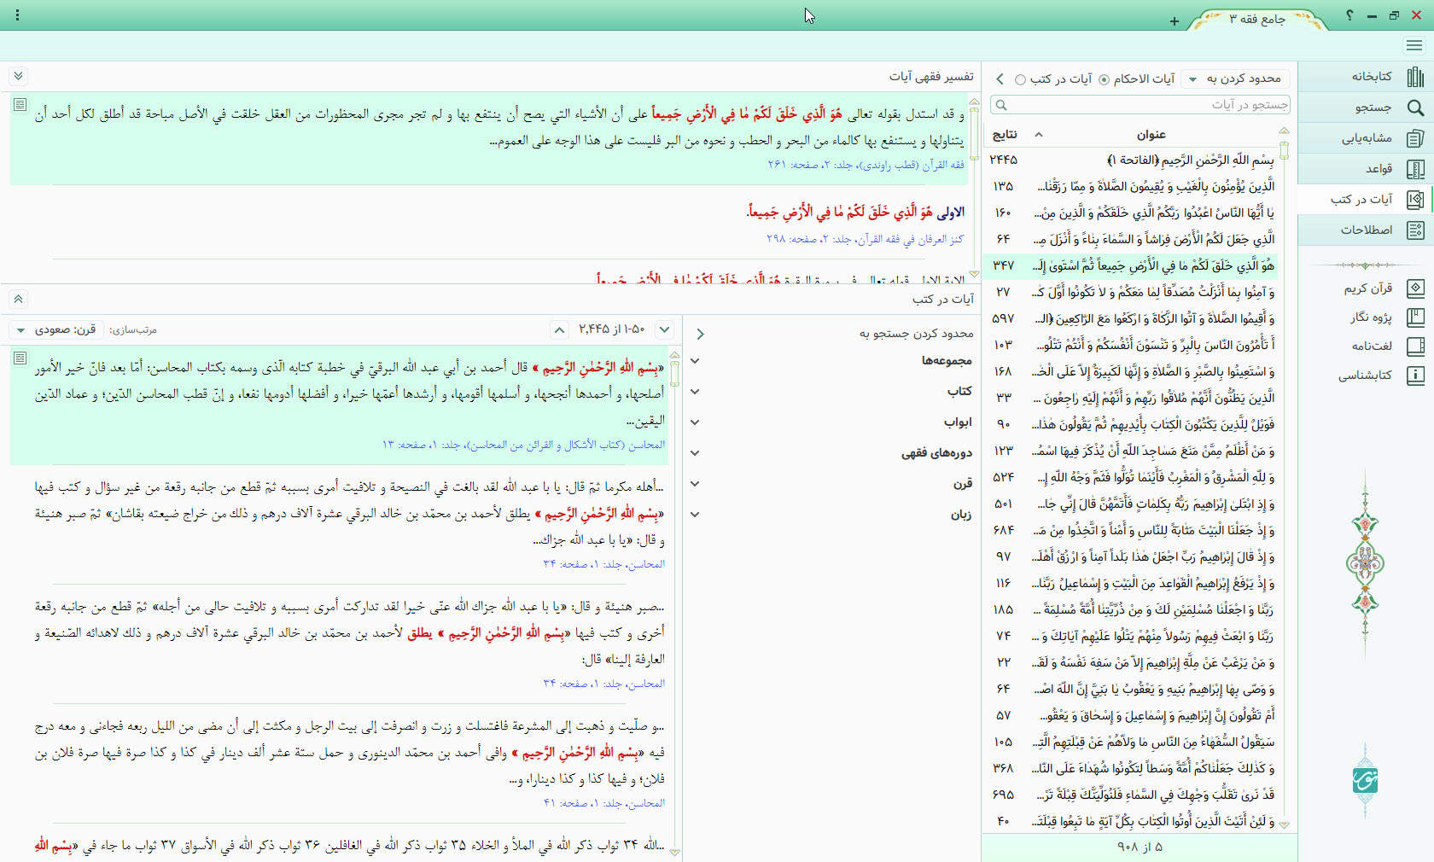1434x862 pixels.
Task: Collapse the verses list panel with arrow
Action: (1000, 79)
